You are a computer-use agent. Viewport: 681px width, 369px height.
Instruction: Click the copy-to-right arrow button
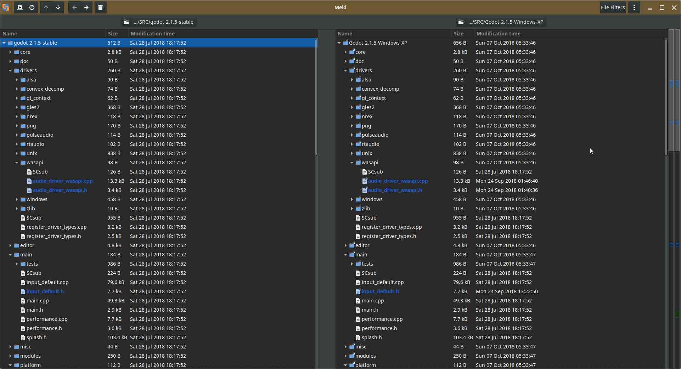pyautogui.click(x=86, y=7)
